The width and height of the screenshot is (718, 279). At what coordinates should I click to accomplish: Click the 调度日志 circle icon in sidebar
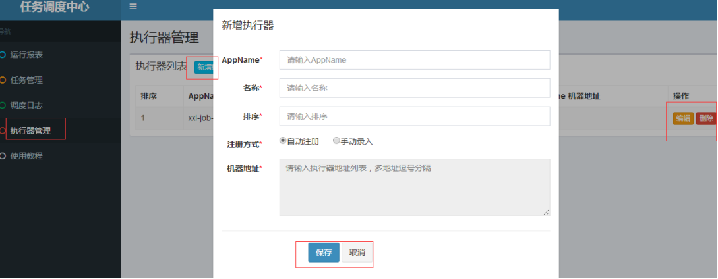pos(3,105)
